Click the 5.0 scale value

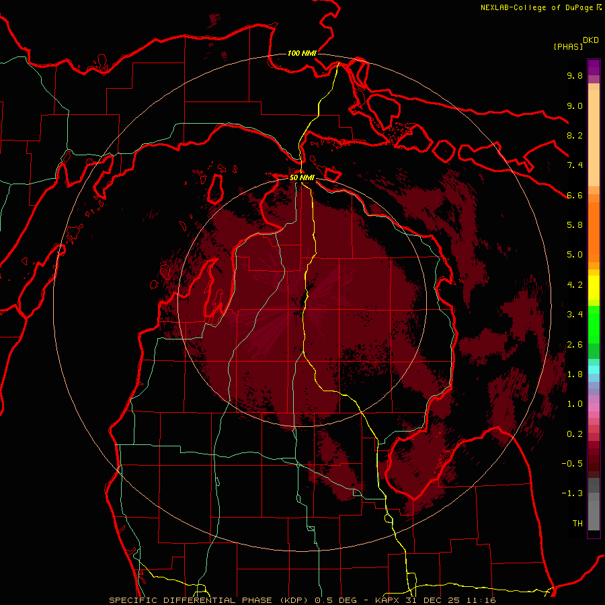575,255
